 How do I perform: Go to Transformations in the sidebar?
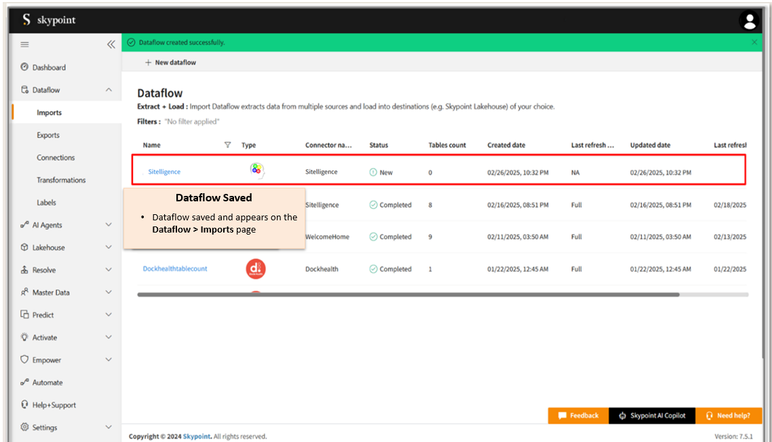click(x=61, y=180)
